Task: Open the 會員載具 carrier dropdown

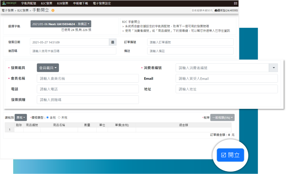Action: [48, 68]
